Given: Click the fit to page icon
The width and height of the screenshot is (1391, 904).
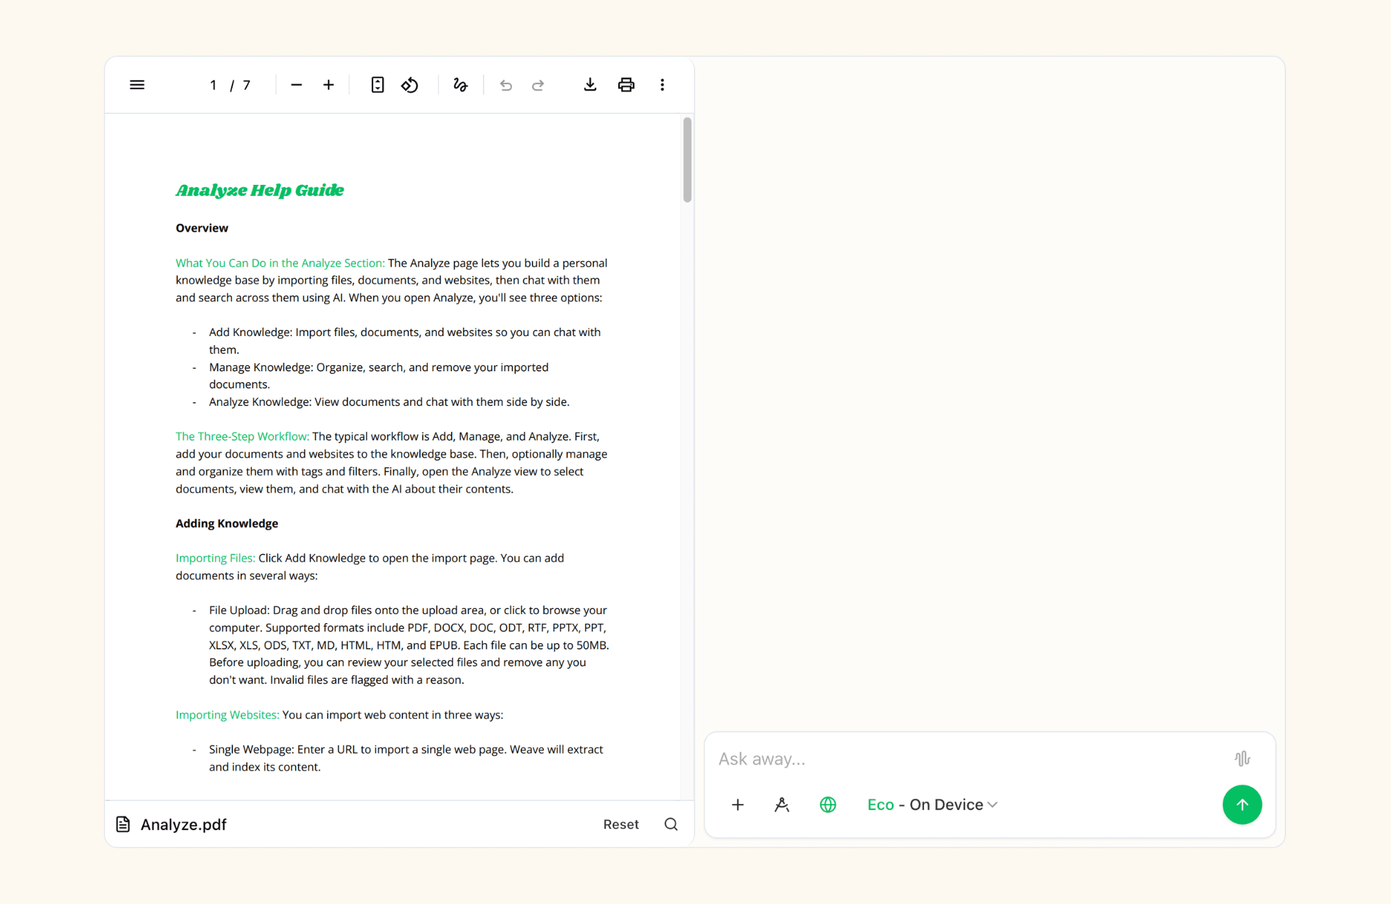Looking at the screenshot, I should 377,85.
